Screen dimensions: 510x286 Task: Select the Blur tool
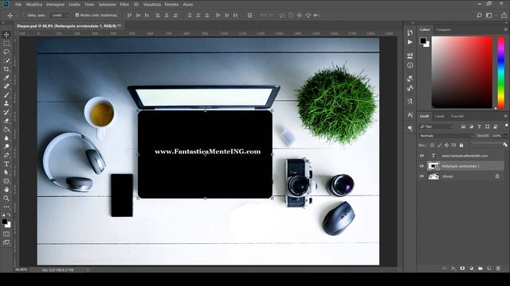tap(6, 137)
